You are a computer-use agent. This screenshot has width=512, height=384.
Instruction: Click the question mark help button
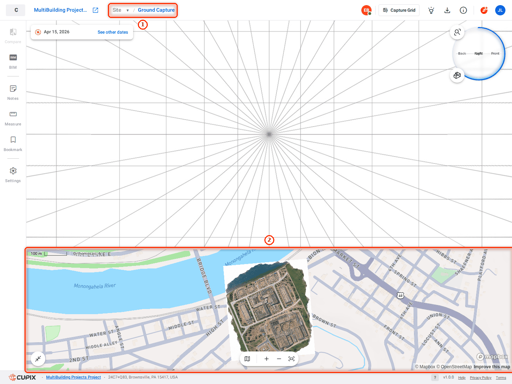coord(435,377)
